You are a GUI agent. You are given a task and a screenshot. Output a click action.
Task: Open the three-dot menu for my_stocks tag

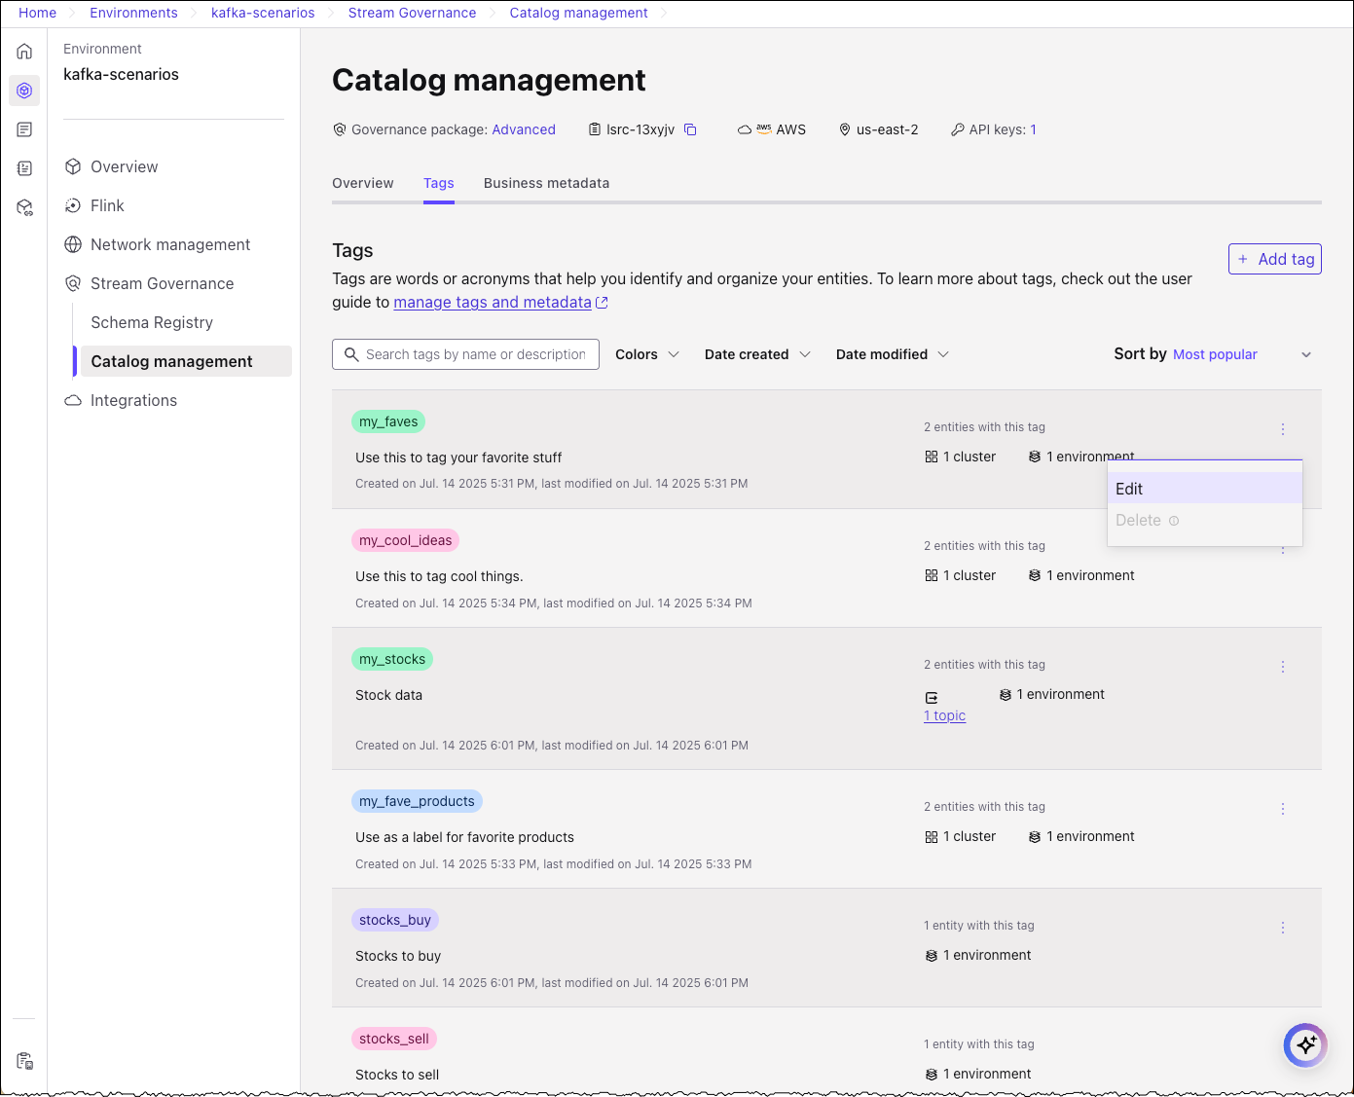tap(1282, 667)
